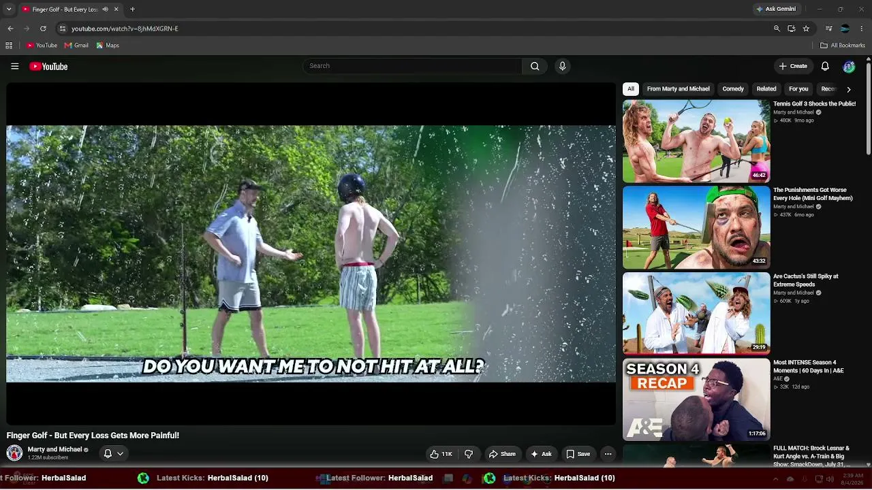Viewport: 872px width, 490px height.
Task: Open Chrome three-dot menu
Action: [x=862, y=29]
